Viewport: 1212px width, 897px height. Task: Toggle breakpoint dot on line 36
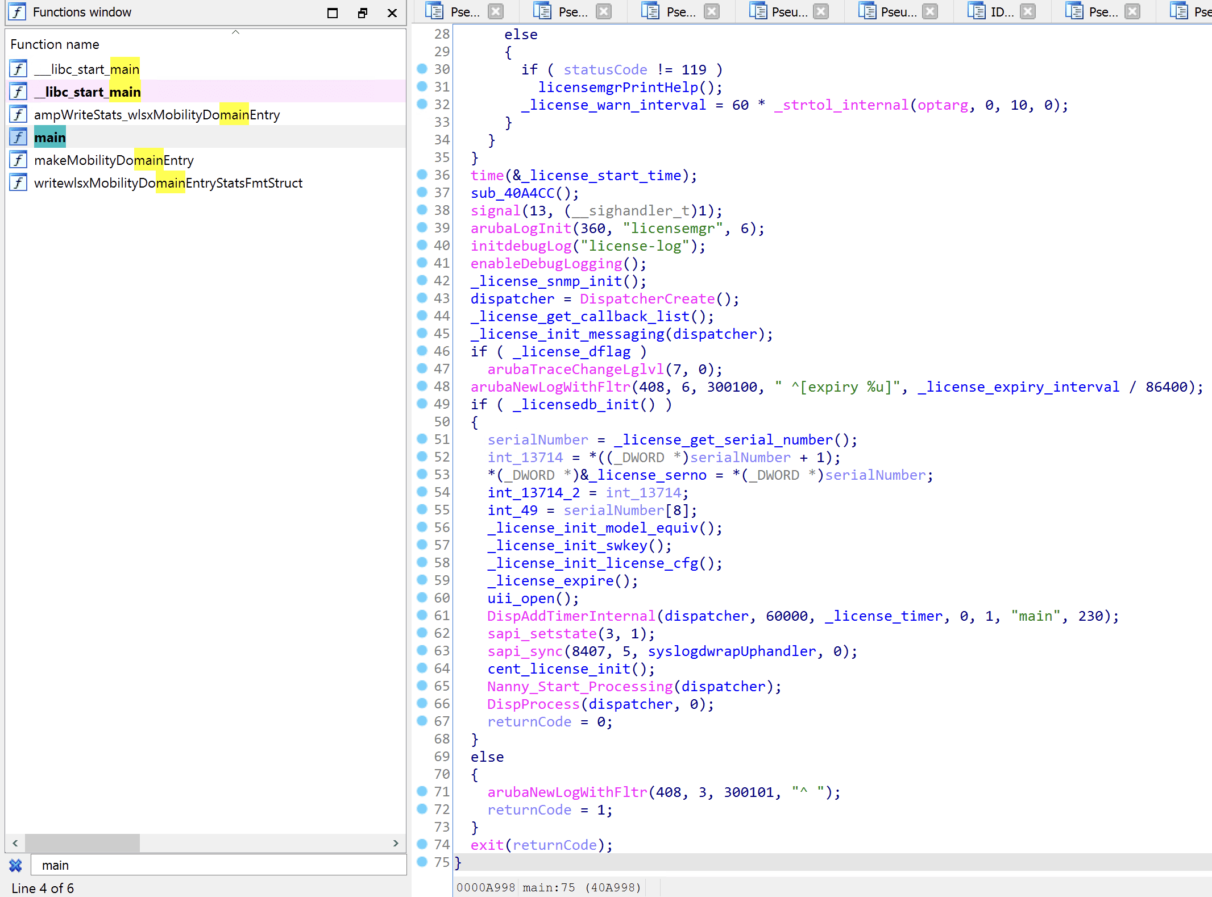point(422,175)
